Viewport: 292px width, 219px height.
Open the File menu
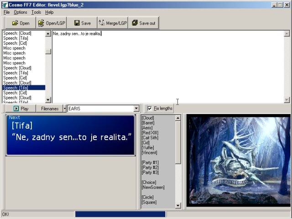(6, 12)
